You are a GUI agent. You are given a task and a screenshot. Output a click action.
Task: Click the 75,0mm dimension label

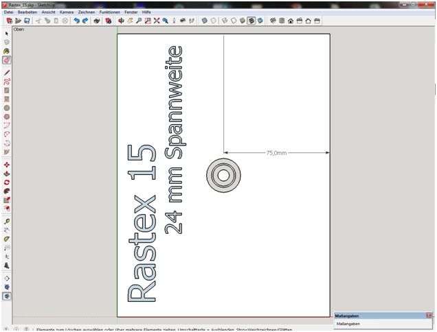pyautogui.click(x=276, y=153)
